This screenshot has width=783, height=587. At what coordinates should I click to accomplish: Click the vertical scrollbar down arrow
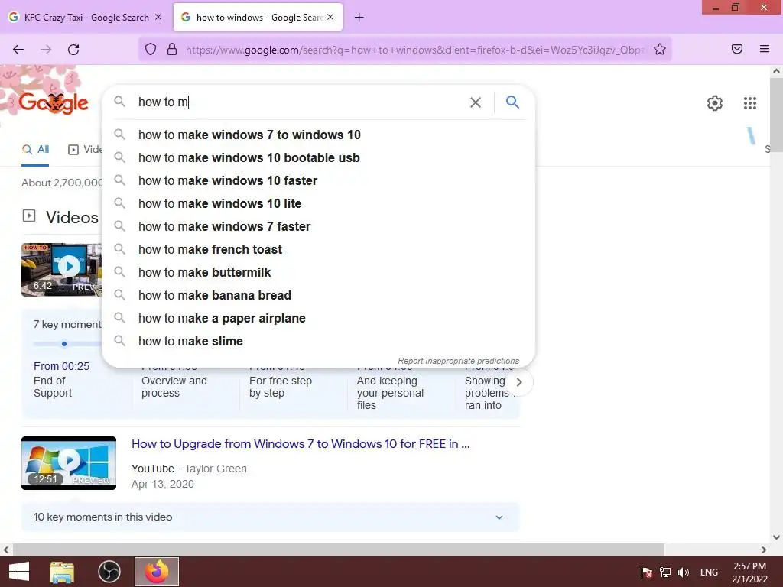pos(776,537)
